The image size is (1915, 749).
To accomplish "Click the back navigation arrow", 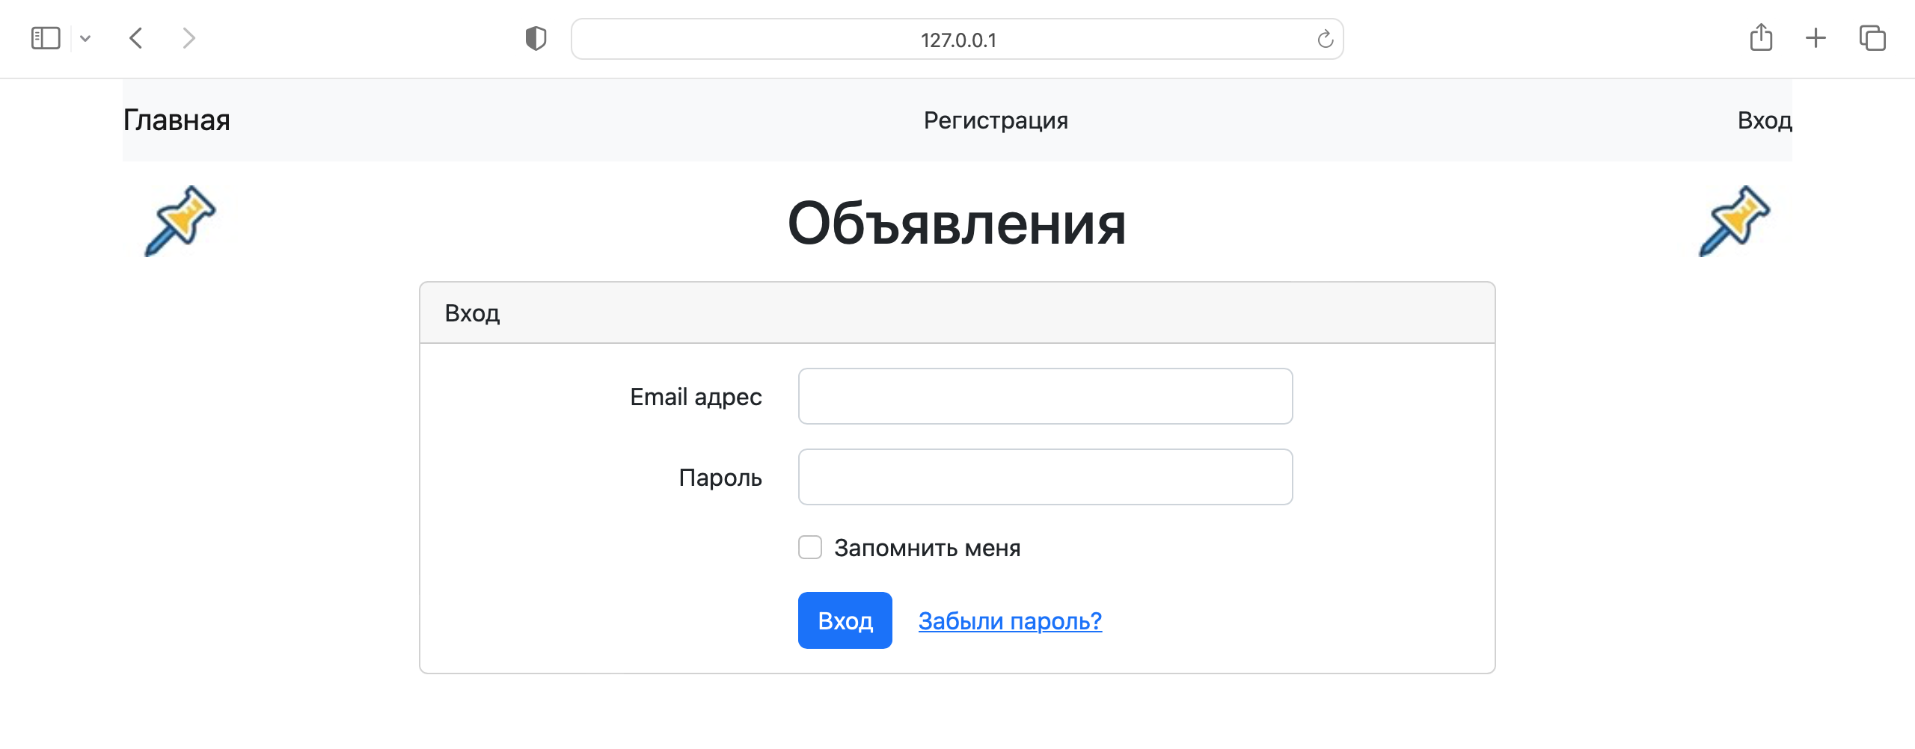I will click(136, 38).
